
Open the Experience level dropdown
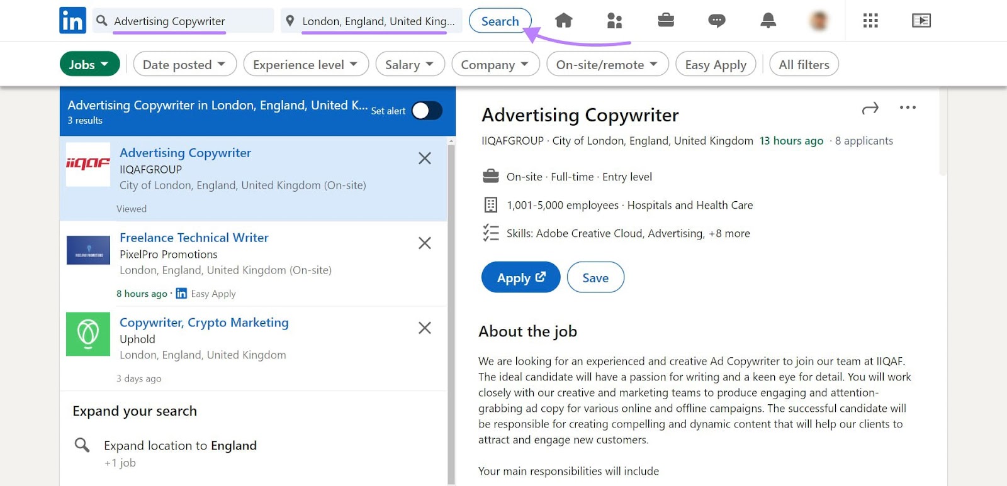[x=305, y=64]
